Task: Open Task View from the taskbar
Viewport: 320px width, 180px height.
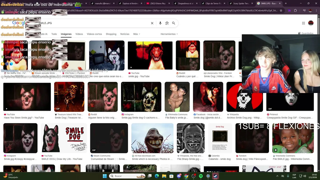Action: tap(149, 176)
